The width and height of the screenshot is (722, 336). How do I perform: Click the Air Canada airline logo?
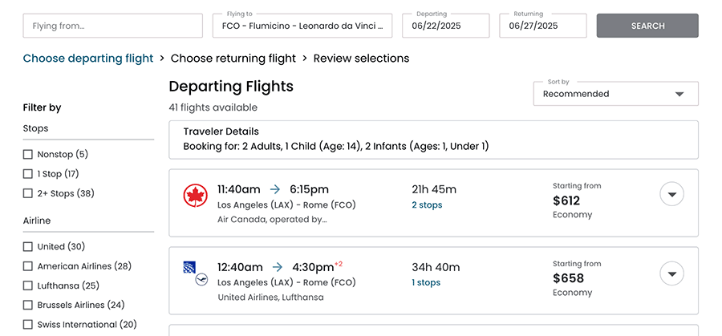pos(196,195)
